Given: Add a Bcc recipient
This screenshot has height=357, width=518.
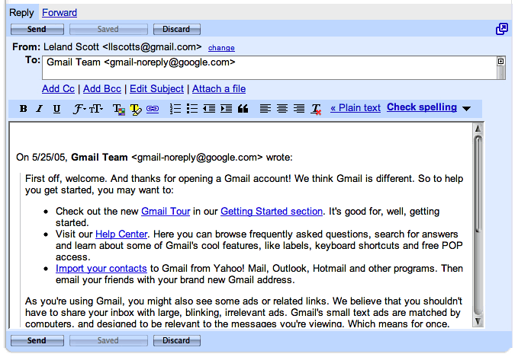Looking at the screenshot, I should click(x=102, y=88).
